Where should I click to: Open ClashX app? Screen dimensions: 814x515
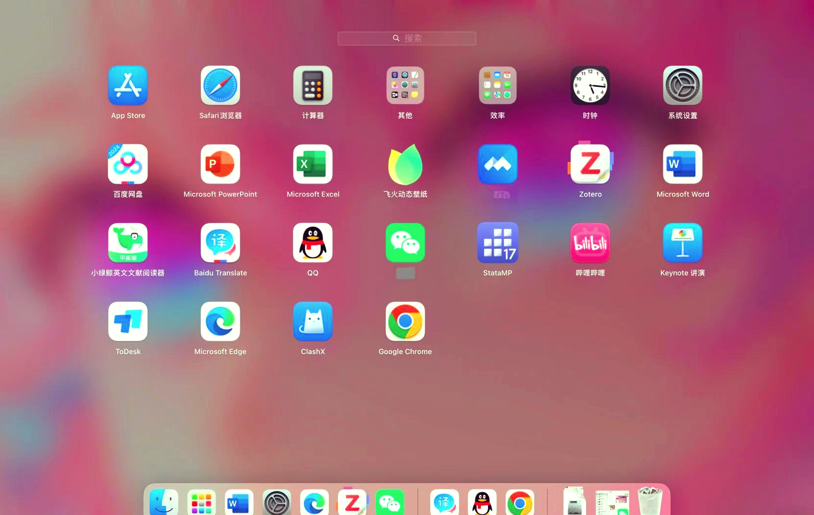click(313, 321)
